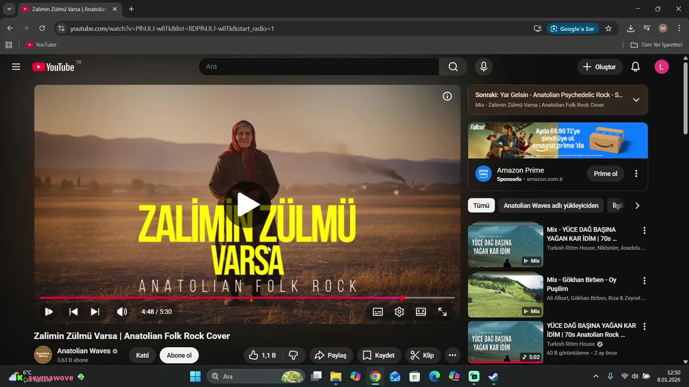Go to YouTube home via logo
The height and width of the screenshot is (387, 689).
point(53,67)
